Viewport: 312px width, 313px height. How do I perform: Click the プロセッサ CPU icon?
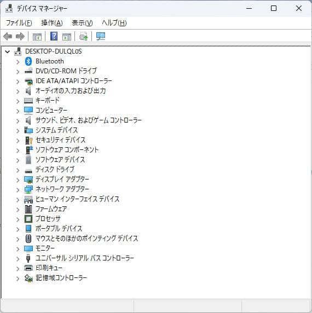click(x=28, y=219)
